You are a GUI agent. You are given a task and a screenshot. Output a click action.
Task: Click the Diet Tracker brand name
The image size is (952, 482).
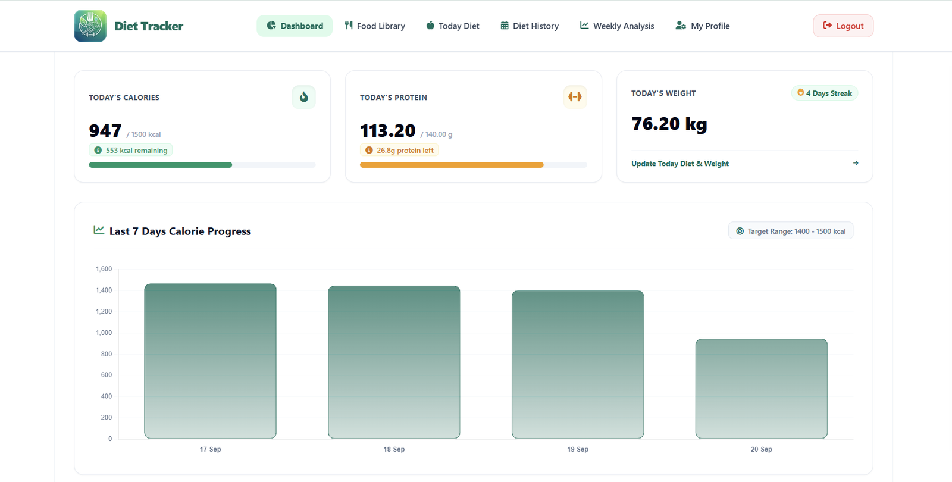pos(149,26)
